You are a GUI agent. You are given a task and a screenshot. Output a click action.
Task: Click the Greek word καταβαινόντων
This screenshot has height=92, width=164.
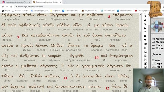(45, 35)
